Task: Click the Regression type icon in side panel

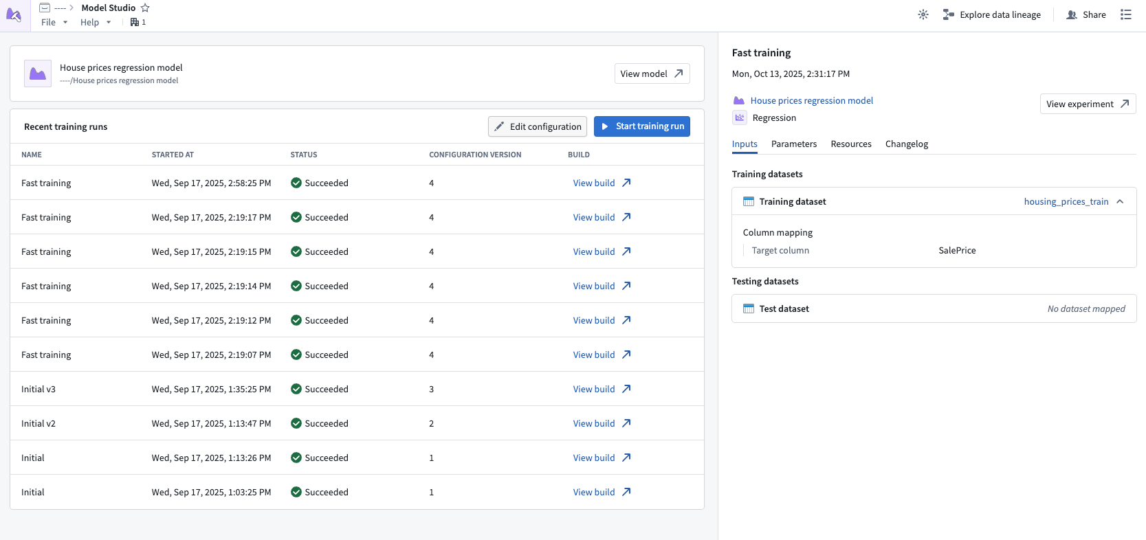Action: coord(740,117)
